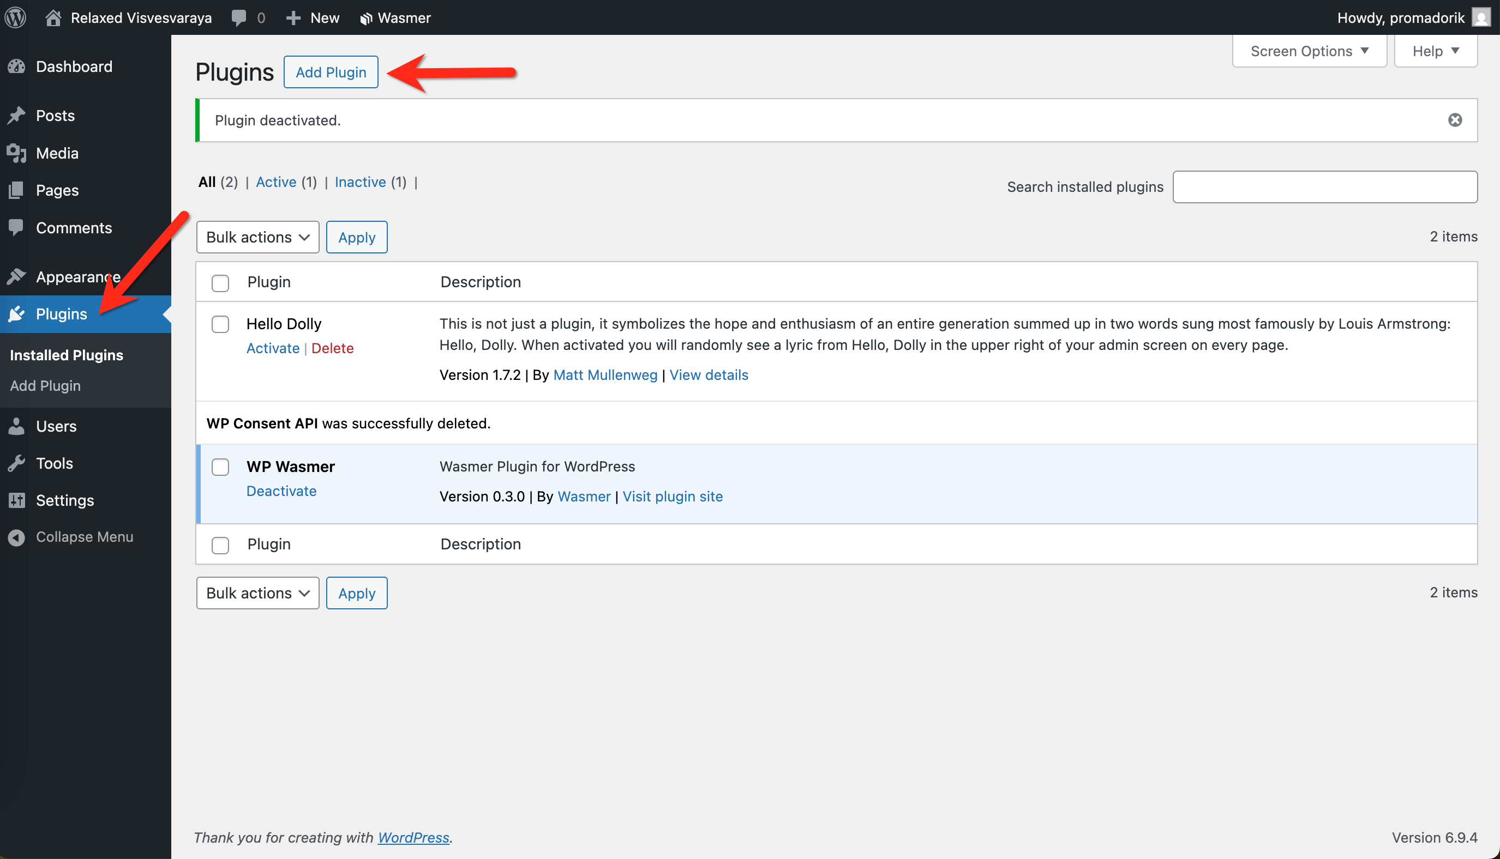This screenshot has height=859, width=1500.
Task: Click the Dashboard gauge icon in sidebar
Action: [x=16, y=66]
